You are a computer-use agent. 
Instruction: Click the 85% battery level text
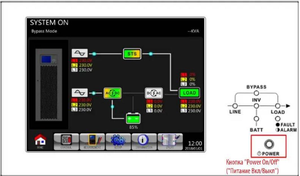(133, 127)
